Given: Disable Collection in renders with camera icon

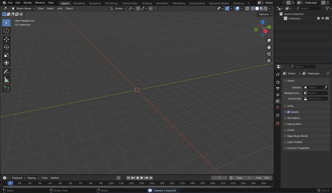Looking at the screenshot, I should [327, 18].
